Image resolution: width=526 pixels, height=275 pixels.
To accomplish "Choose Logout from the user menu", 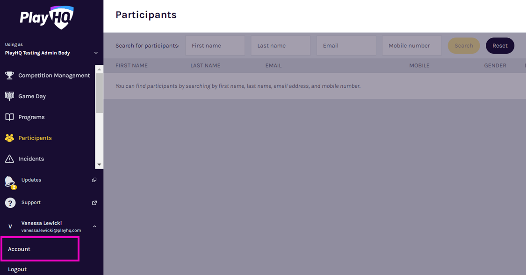I will (17, 269).
